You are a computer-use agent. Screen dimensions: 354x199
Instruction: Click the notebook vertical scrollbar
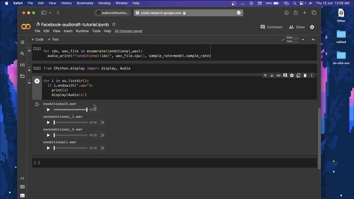click(319, 139)
